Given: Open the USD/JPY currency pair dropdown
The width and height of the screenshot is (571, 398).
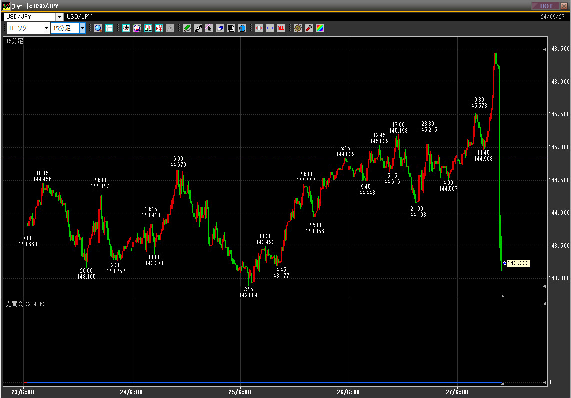Looking at the screenshot, I should tap(59, 17).
